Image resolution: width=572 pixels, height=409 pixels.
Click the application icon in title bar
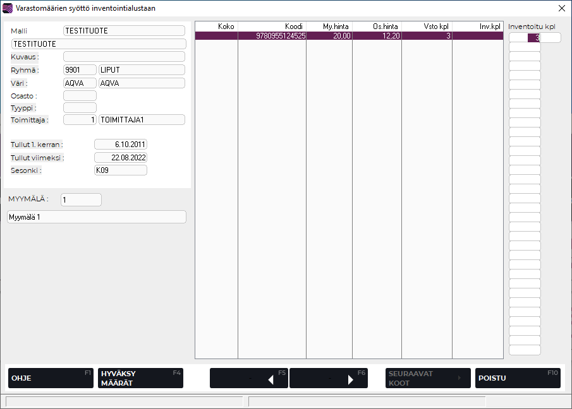click(x=8, y=8)
